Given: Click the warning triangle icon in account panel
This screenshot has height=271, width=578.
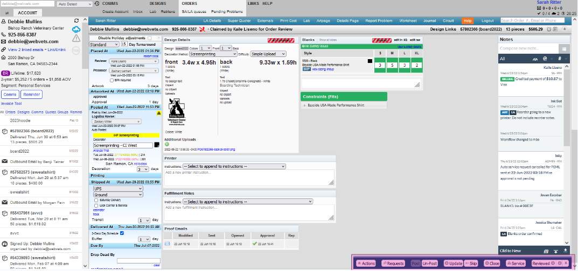Looking at the screenshot, I should pos(76,40).
